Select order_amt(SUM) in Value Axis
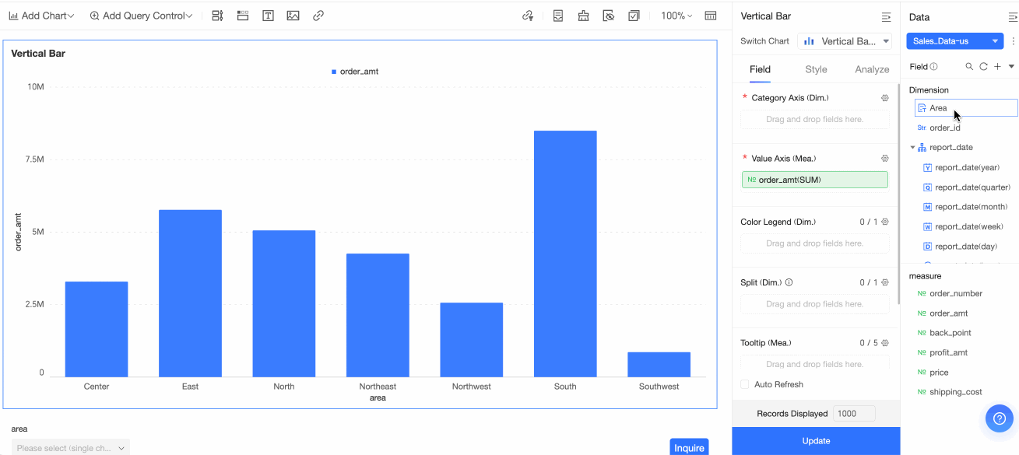The height and width of the screenshot is (455, 1019). (x=814, y=180)
